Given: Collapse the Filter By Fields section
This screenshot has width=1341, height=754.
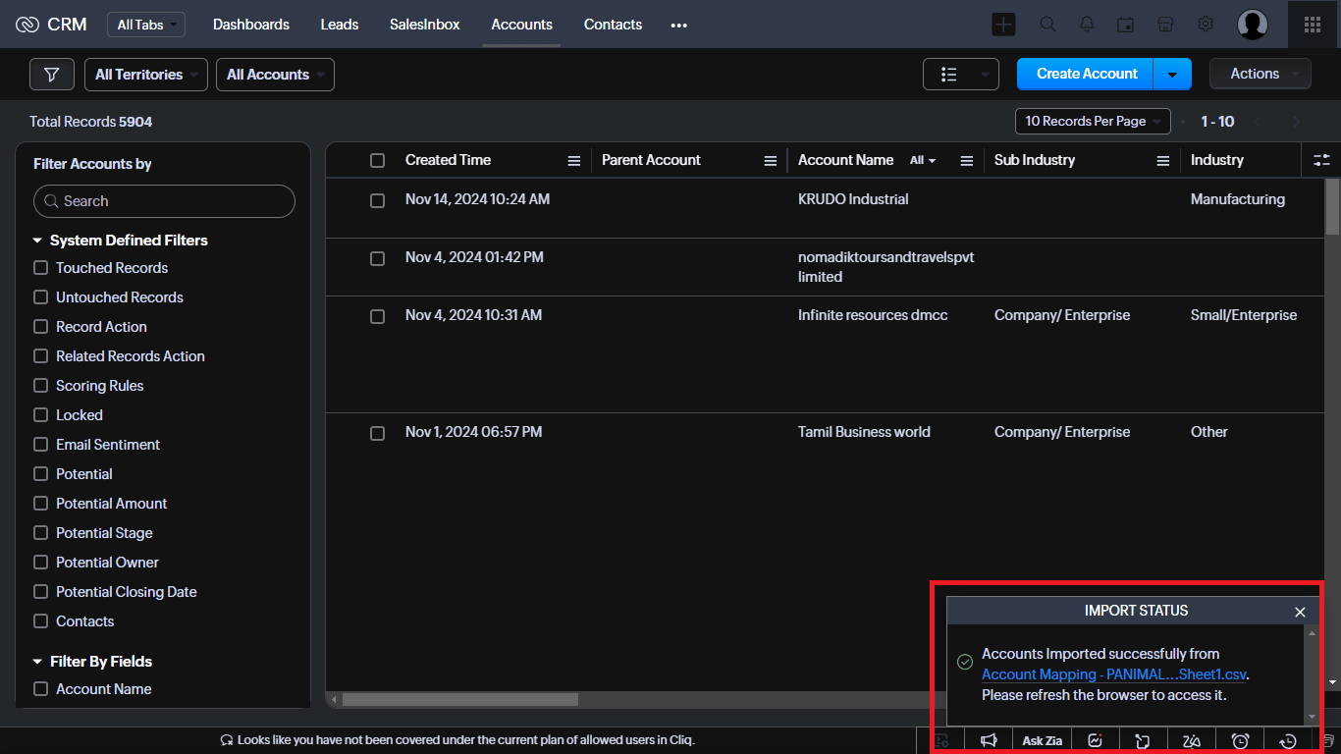Looking at the screenshot, I should click(38, 662).
